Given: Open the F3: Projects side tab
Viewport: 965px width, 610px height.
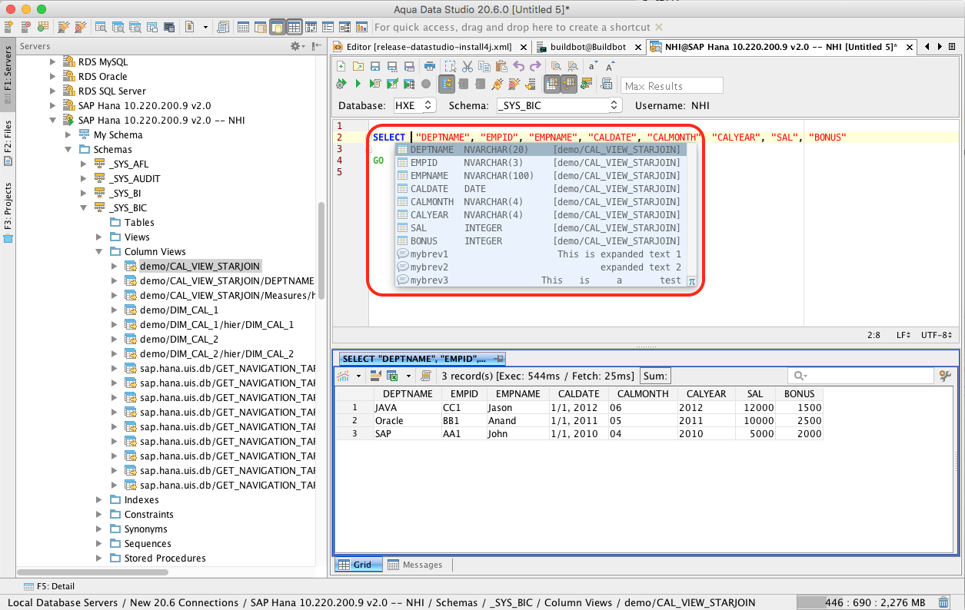Looking at the screenshot, I should [8, 212].
